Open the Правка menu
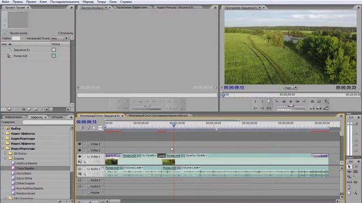Screen dimensions: 362x203 coord(18,2)
